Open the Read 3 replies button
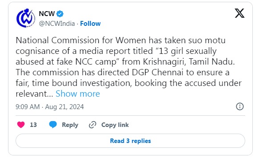Viewport: 255px width, 163px height. (x=130, y=141)
